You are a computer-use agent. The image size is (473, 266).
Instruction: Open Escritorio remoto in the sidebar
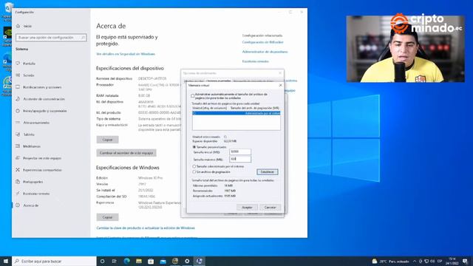pos(36,194)
